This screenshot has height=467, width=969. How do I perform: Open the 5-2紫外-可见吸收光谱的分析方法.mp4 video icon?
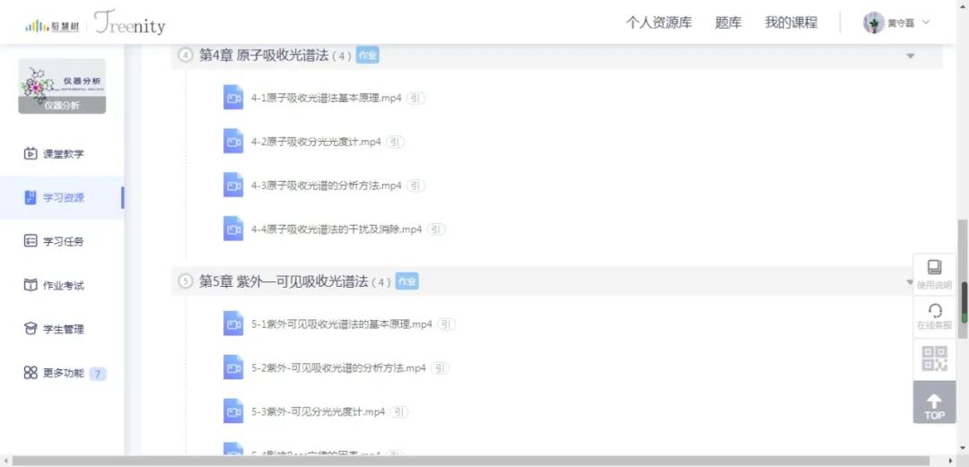(233, 368)
